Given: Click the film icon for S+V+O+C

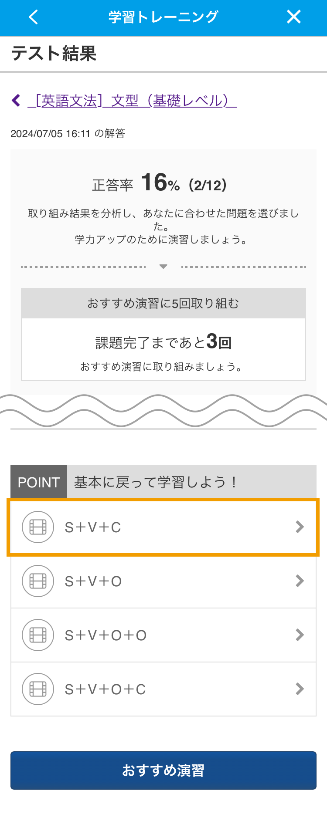Looking at the screenshot, I should 38,689.
